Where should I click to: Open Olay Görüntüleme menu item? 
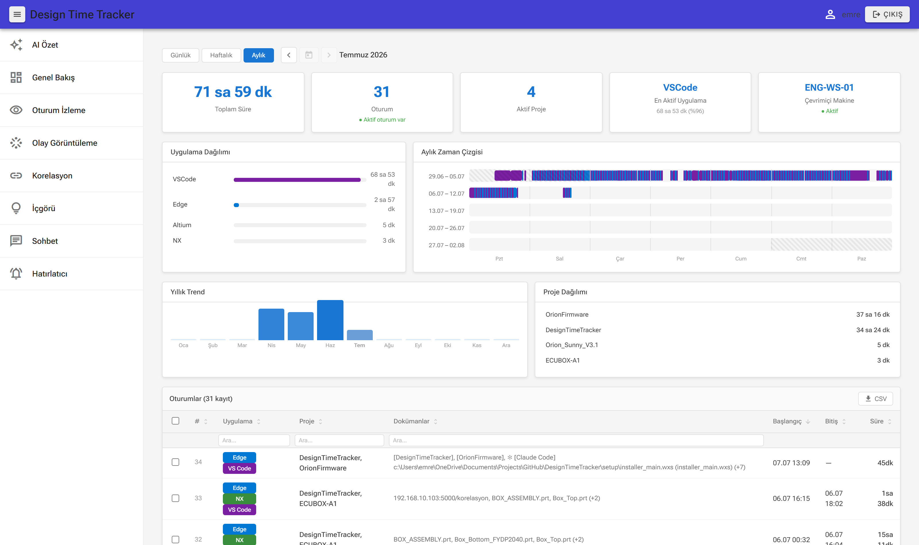coord(71,143)
